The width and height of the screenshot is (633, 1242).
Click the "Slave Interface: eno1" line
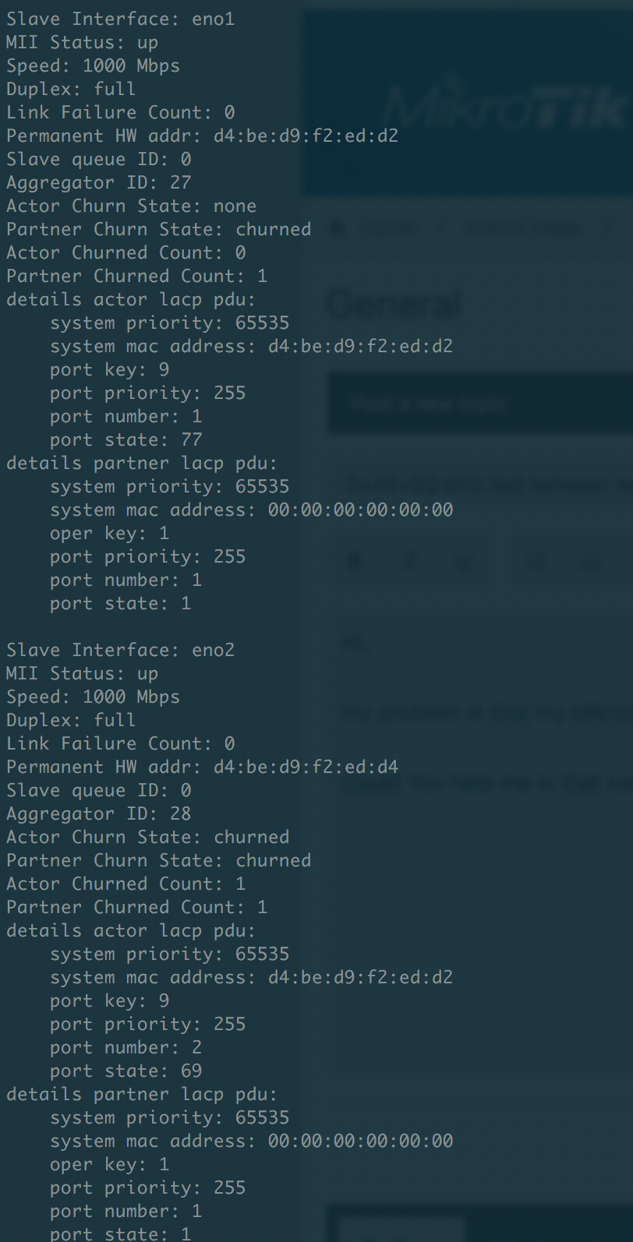pyautogui.click(x=120, y=19)
